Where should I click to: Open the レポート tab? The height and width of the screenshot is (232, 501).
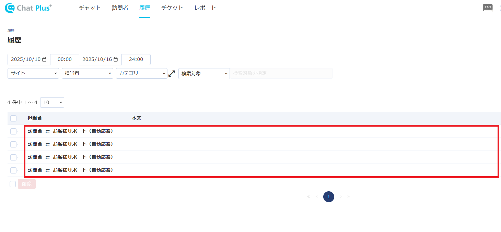click(205, 8)
